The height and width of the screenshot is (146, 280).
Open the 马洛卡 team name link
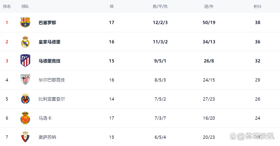45,118
